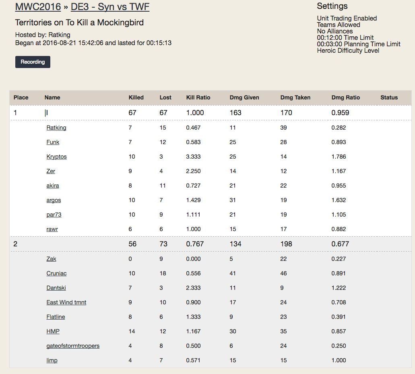Click the Kill Ratio column header
Image resolution: width=415 pixels, height=374 pixels.
click(198, 97)
